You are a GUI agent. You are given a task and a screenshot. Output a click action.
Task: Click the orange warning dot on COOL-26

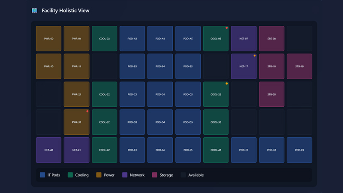pyautogui.click(x=227, y=84)
